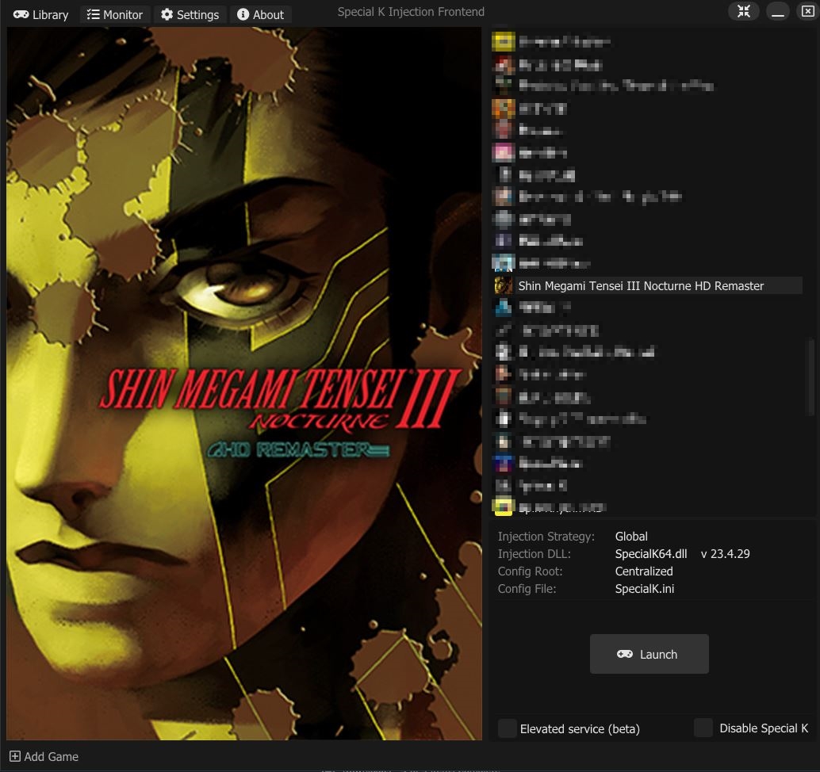
Task: Open the Library tab
Action: [x=40, y=14]
